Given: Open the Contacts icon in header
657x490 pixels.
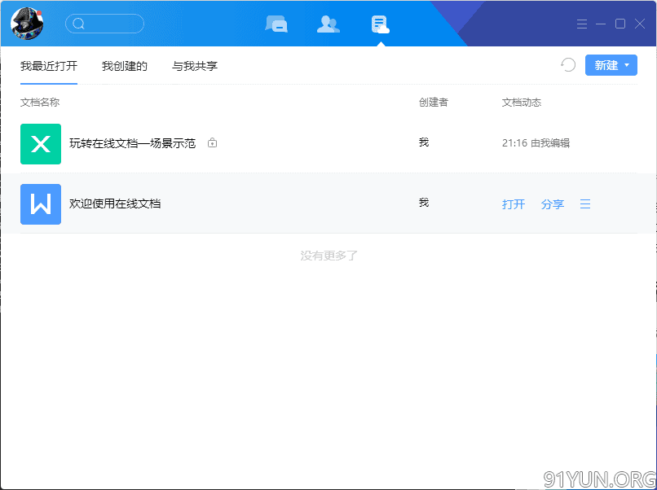Looking at the screenshot, I should point(328,24).
